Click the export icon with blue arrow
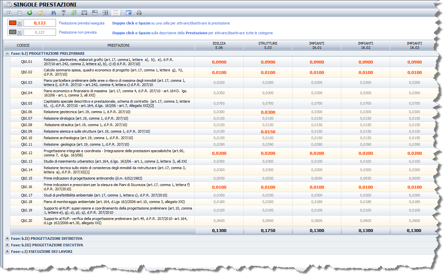 click(129, 13)
